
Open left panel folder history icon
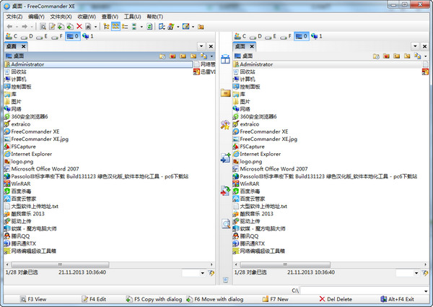pyautogui.click(x=162, y=56)
